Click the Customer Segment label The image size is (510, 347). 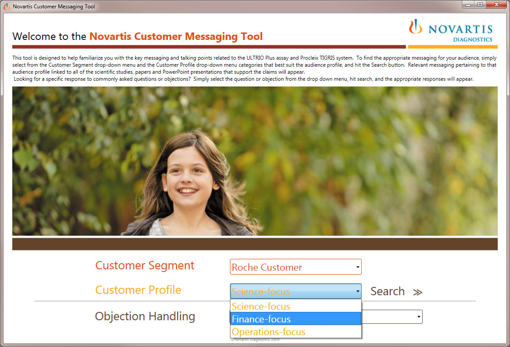(x=145, y=265)
